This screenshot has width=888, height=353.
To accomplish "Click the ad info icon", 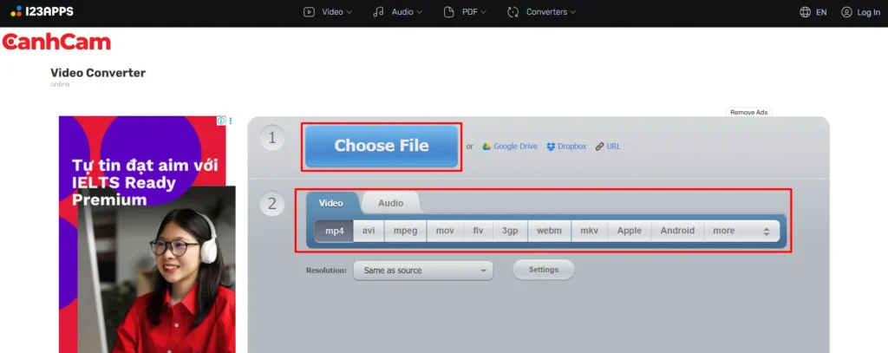I will click(x=221, y=121).
